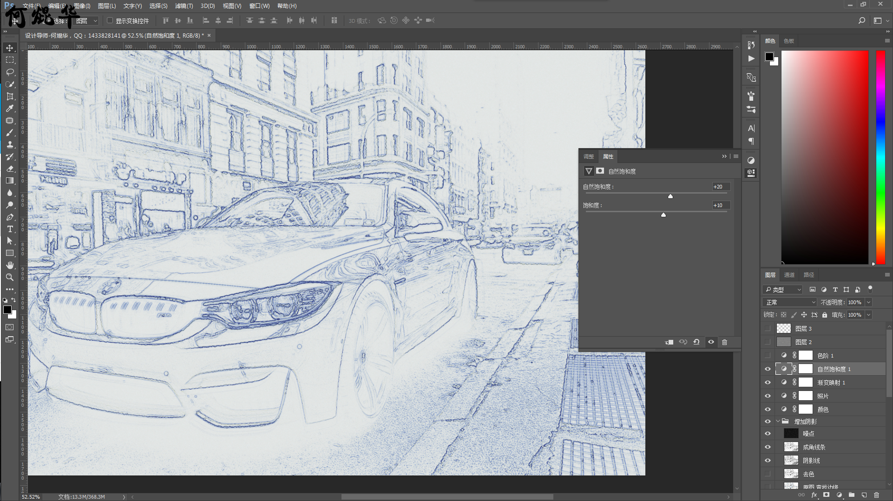Image resolution: width=893 pixels, height=501 pixels.
Task: Click the 饱和度 value input field
Action: (x=721, y=205)
